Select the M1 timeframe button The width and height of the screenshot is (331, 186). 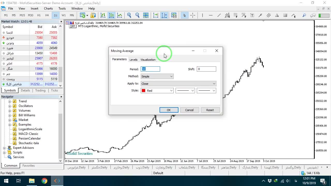(x=6, y=15)
